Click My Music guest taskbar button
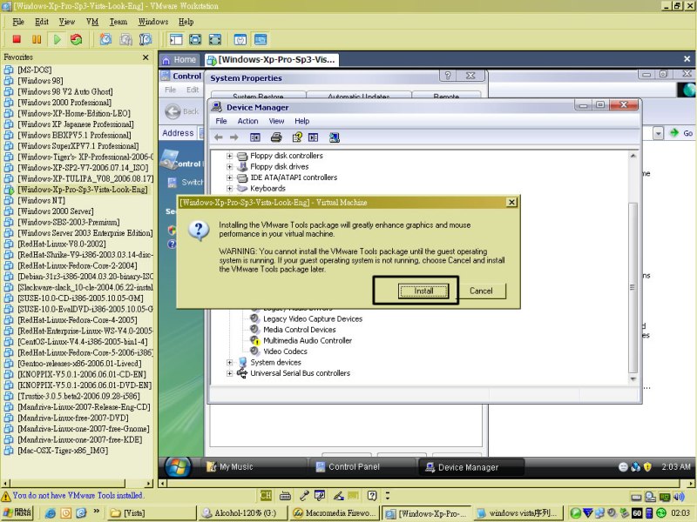Screen dimensions: 697x522 254,467
